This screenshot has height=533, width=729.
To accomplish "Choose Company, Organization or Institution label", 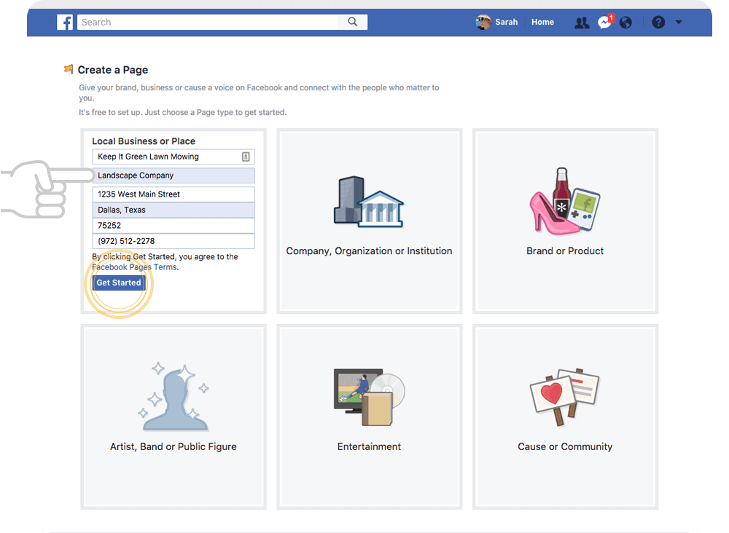I will (369, 251).
